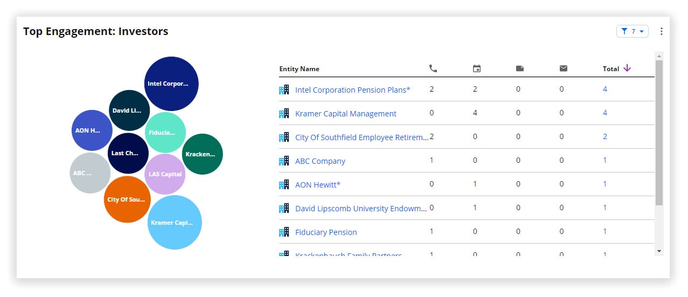This screenshot has height=297, width=688.
Task: Click table scrollbar up arrow
Action: point(659,56)
